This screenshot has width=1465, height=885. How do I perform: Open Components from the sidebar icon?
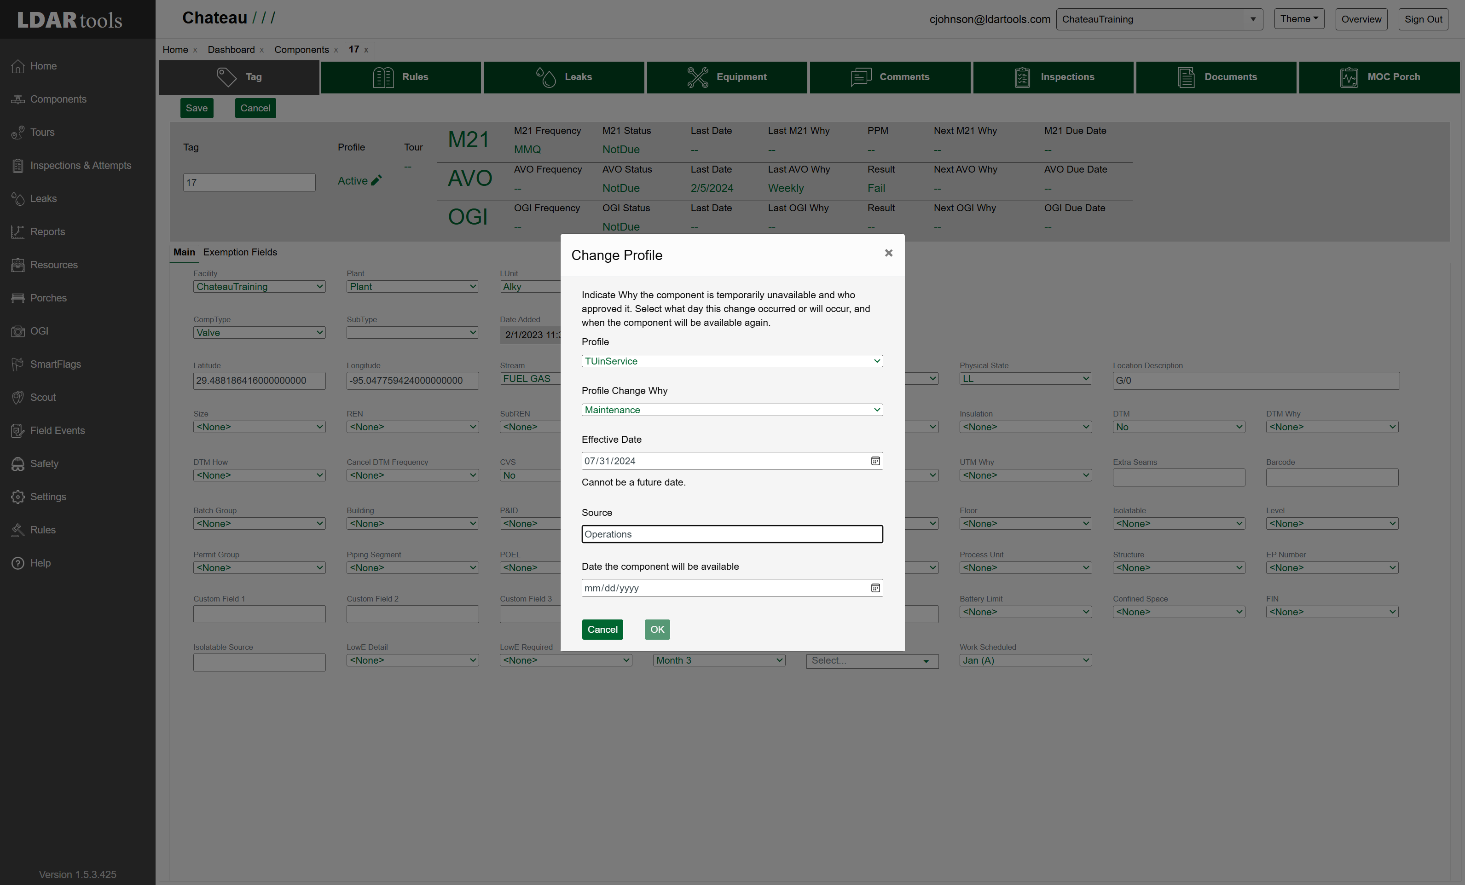coord(18,99)
